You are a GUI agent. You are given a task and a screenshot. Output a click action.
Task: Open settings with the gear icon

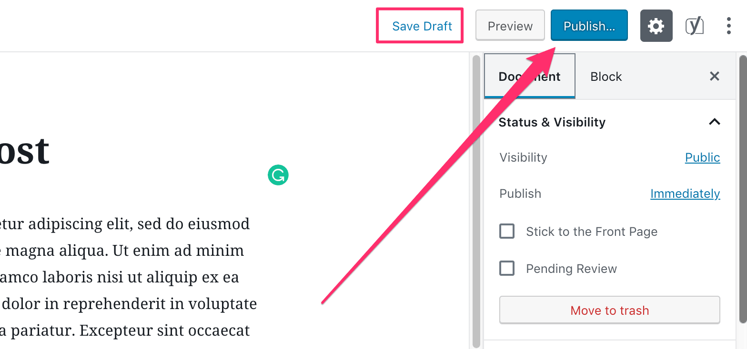point(656,26)
